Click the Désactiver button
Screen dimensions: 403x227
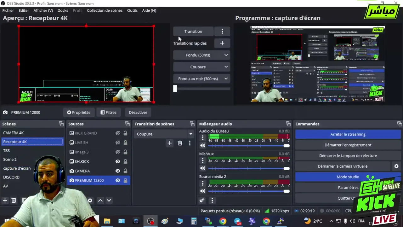138,113
